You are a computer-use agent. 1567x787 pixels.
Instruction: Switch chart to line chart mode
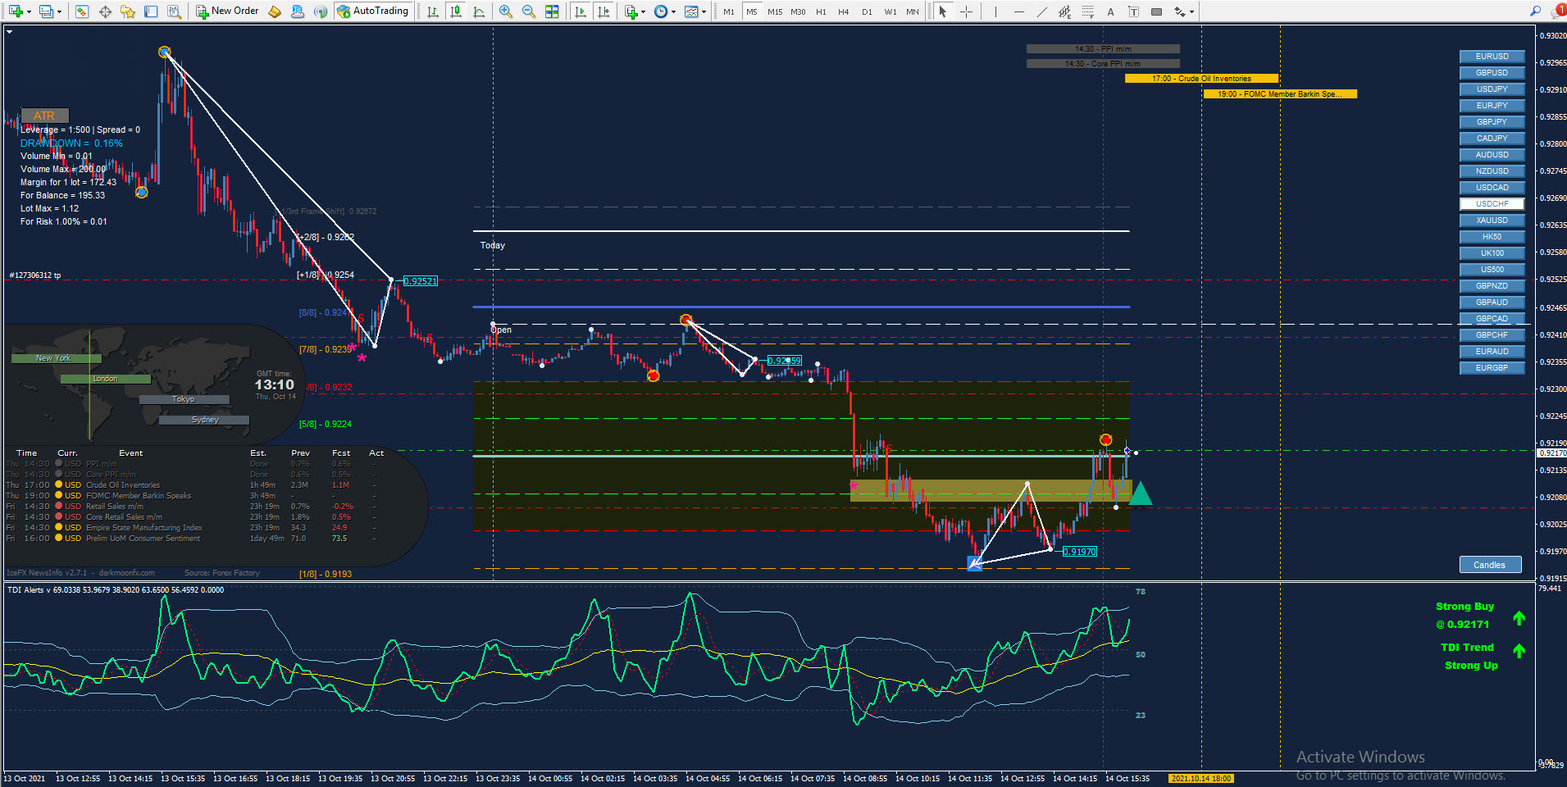tap(479, 11)
